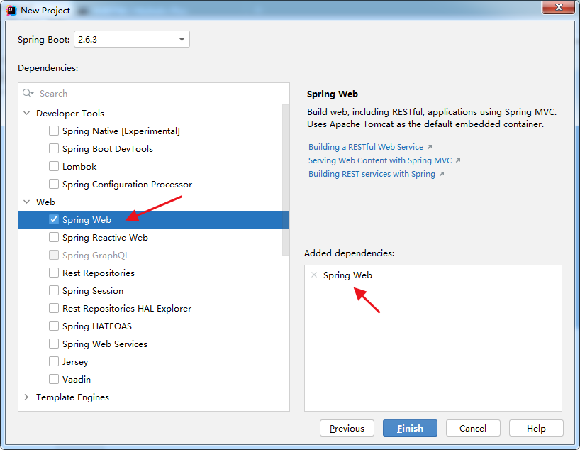
Task: Collapse the Web group chevron
Action: [27, 202]
